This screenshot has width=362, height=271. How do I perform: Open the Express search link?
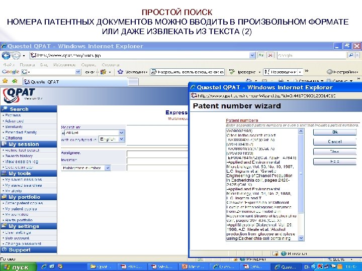[13, 115]
